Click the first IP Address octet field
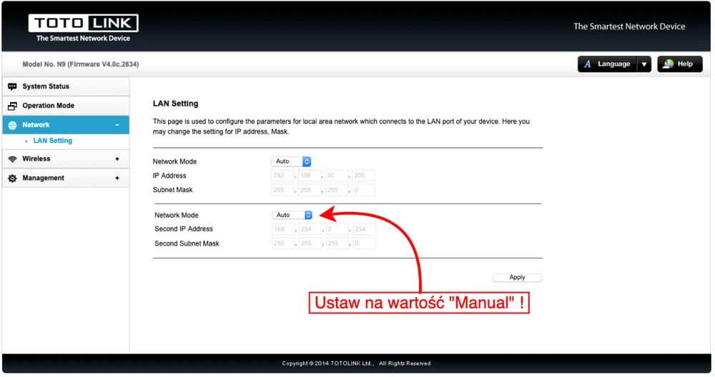 click(x=282, y=176)
